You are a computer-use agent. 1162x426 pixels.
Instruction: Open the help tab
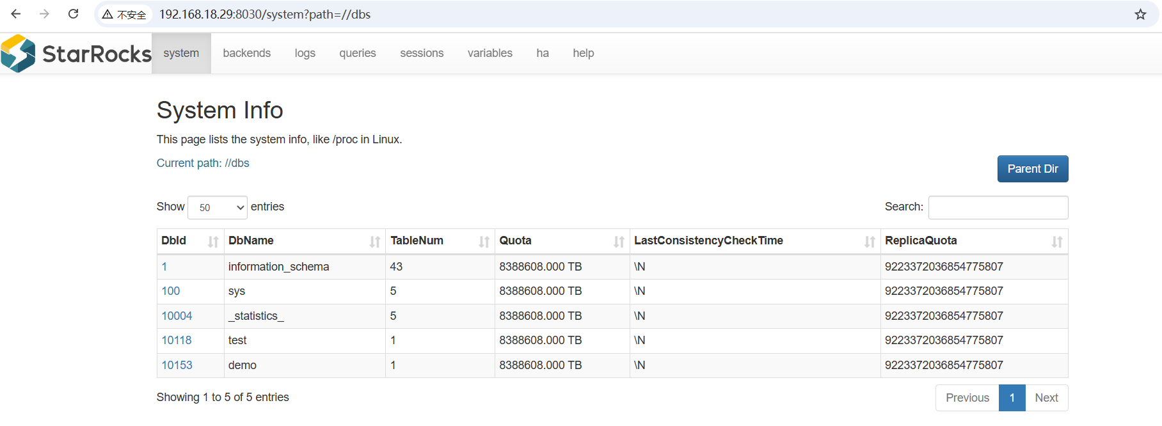point(584,53)
